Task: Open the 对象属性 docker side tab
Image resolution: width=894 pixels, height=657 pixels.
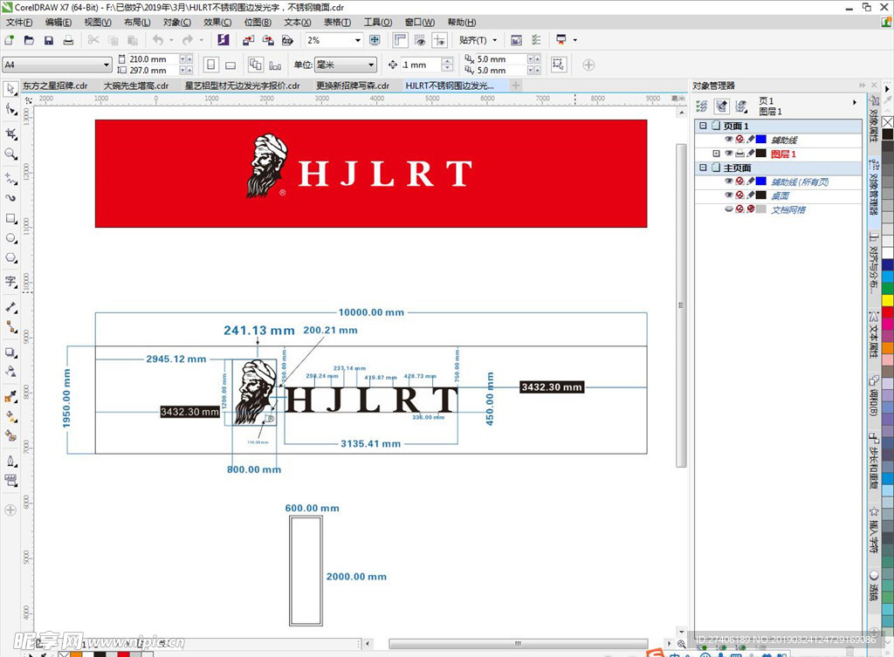Action: pyautogui.click(x=873, y=121)
